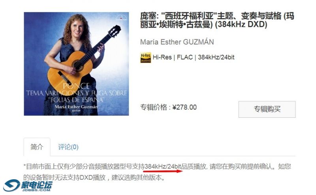Screen dimensions: 316x195
Task: Click the DXD播放 advice line in description
Action: pyautogui.click(x=94, y=177)
